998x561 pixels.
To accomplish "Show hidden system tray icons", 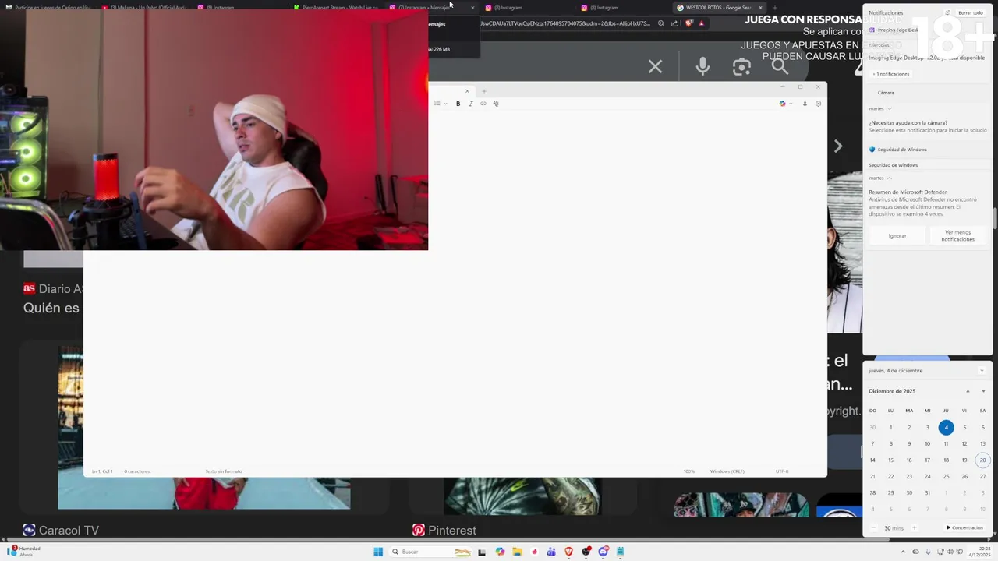I will click(904, 552).
